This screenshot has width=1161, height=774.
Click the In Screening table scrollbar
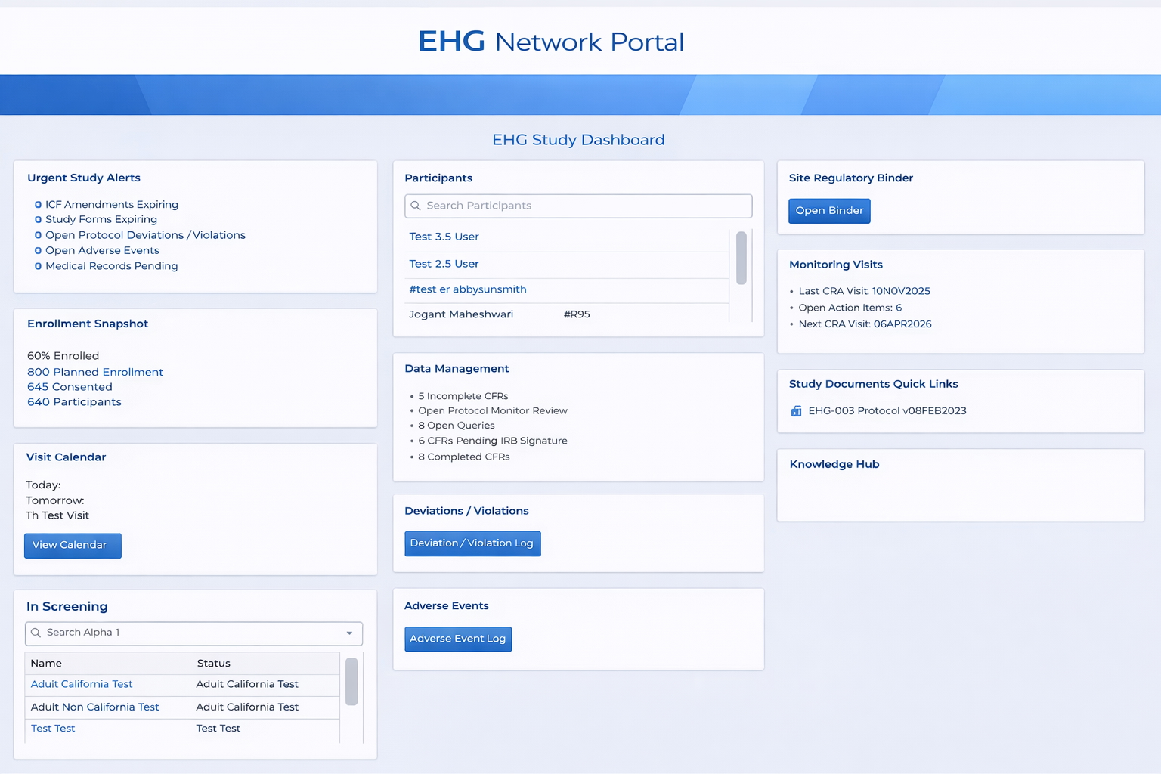click(351, 681)
